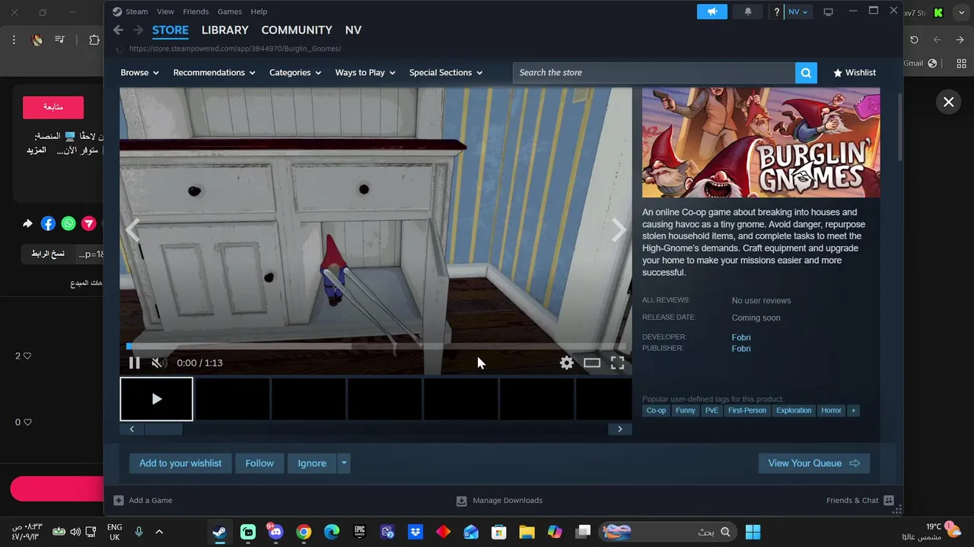Select the Co-op tag

point(656,410)
